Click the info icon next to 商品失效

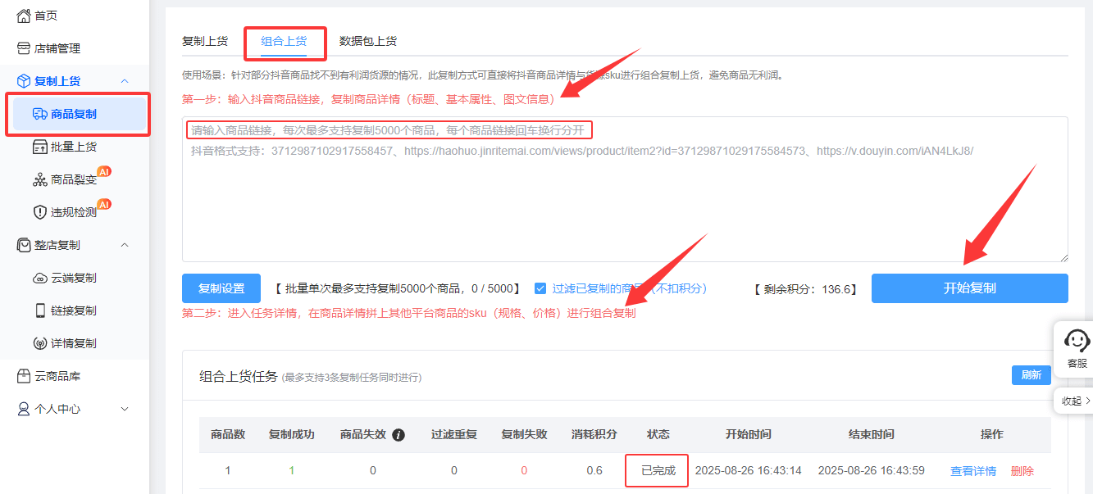tap(398, 435)
